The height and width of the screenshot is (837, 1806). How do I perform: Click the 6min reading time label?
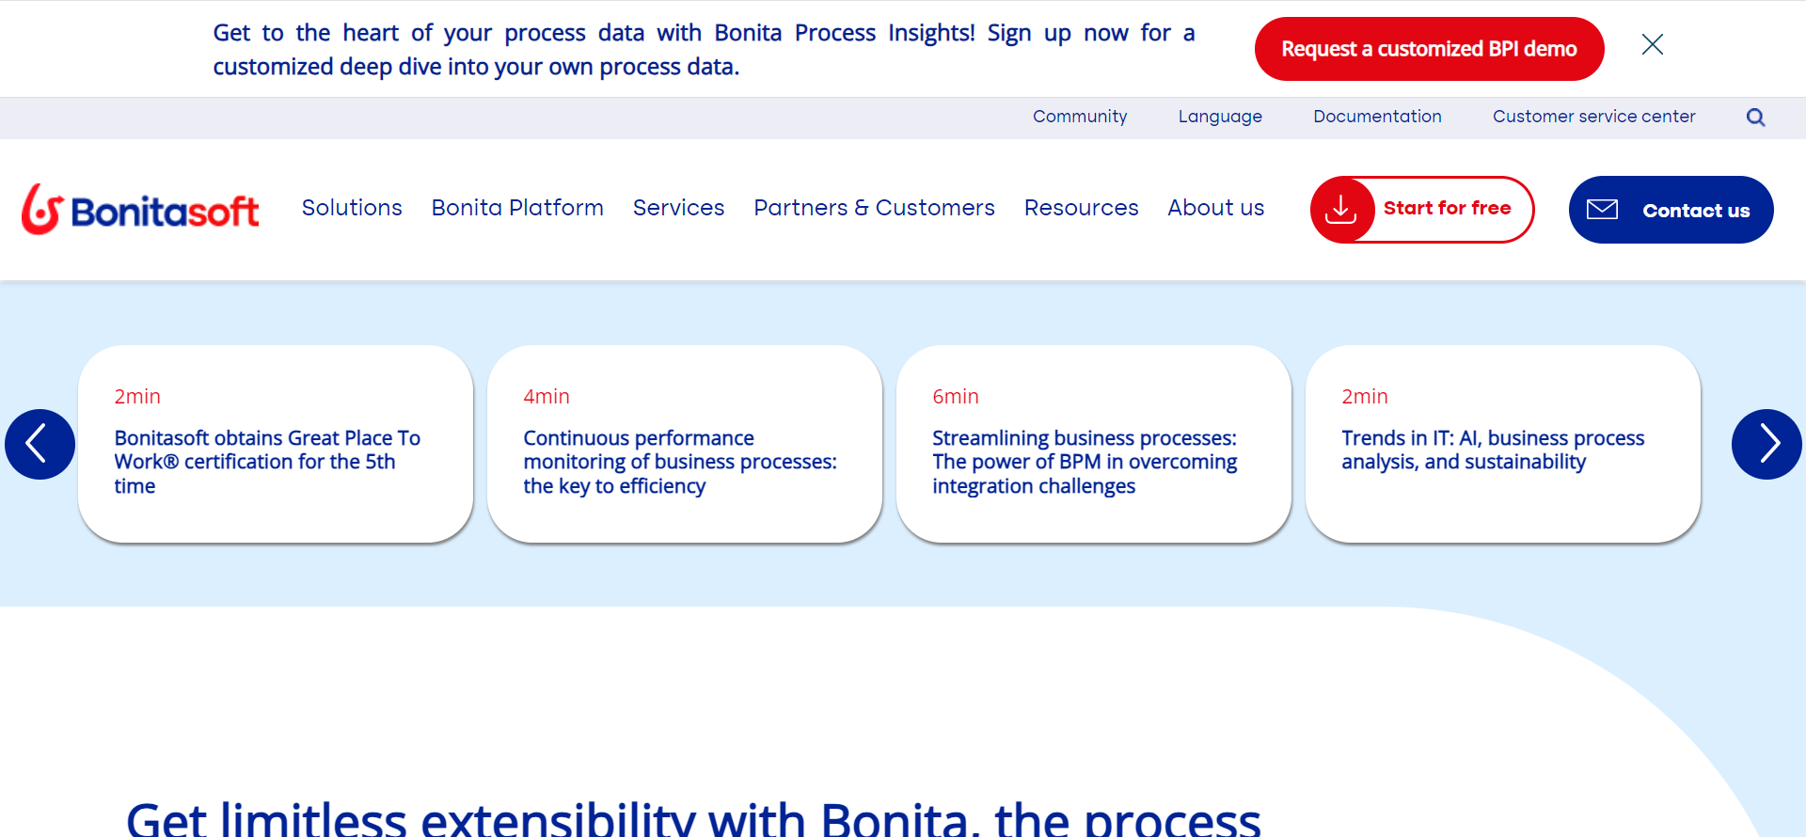coord(956,397)
